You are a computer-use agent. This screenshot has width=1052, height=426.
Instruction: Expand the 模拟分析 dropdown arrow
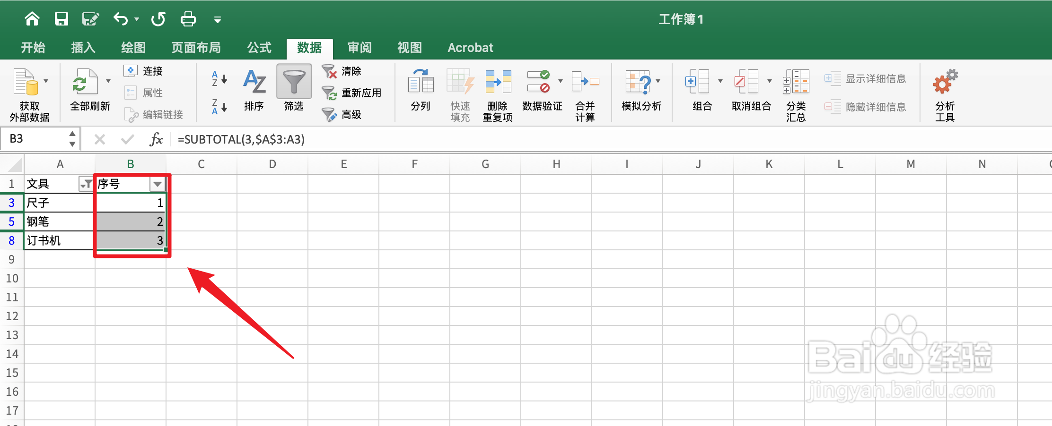(658, 81)
